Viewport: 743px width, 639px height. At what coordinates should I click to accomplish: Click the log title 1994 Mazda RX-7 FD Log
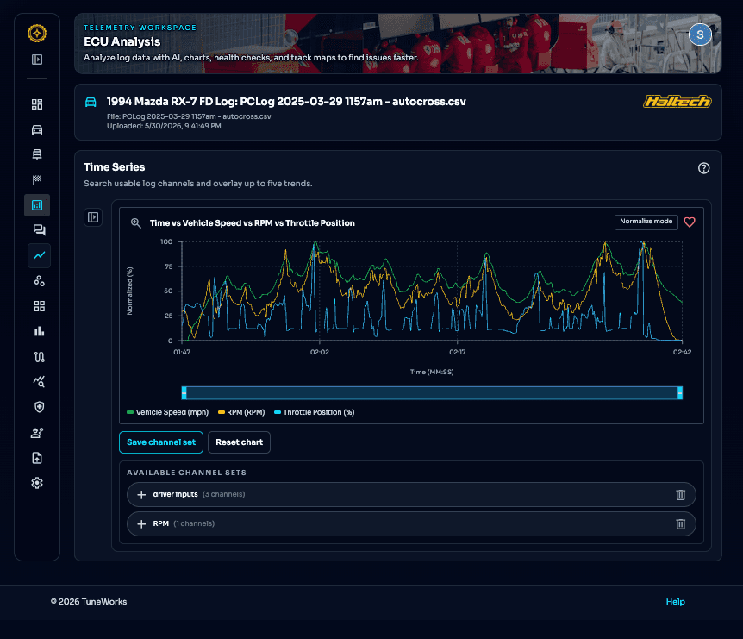click(x=286, y=102)
